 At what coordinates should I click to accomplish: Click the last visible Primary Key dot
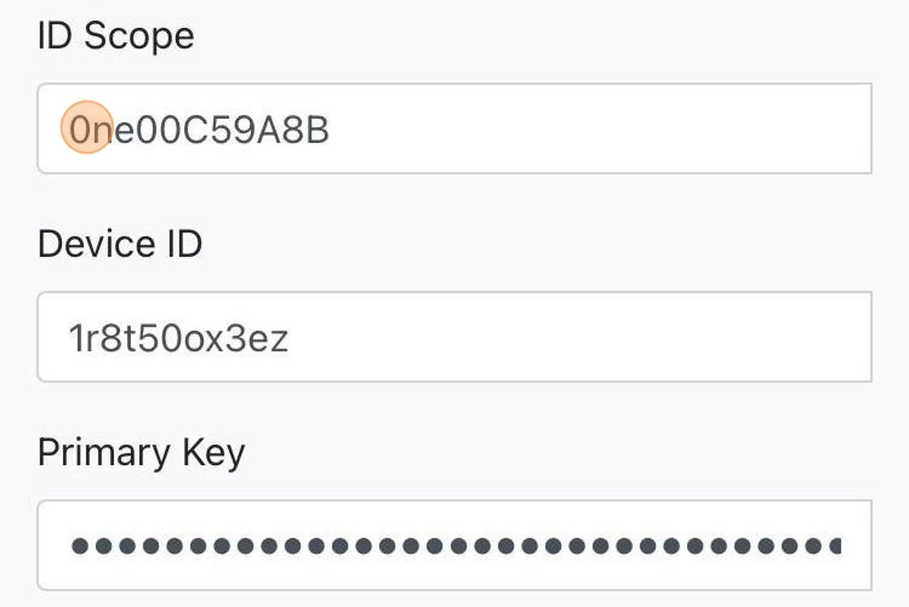[x=835, y=545]
